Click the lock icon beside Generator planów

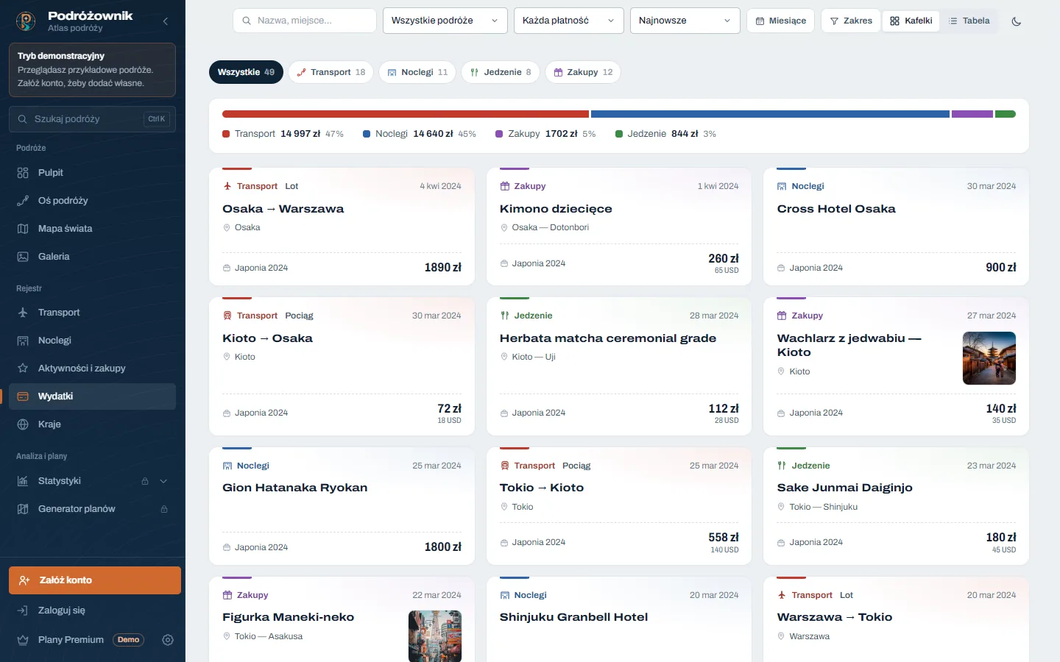tap(164, 509)
